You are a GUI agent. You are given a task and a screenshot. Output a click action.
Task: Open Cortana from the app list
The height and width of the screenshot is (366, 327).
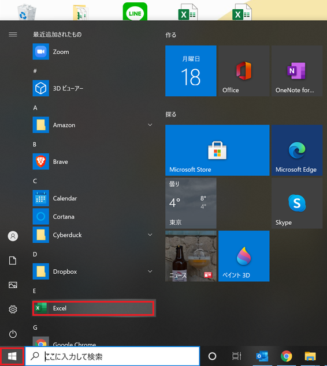tap(94, 217)
